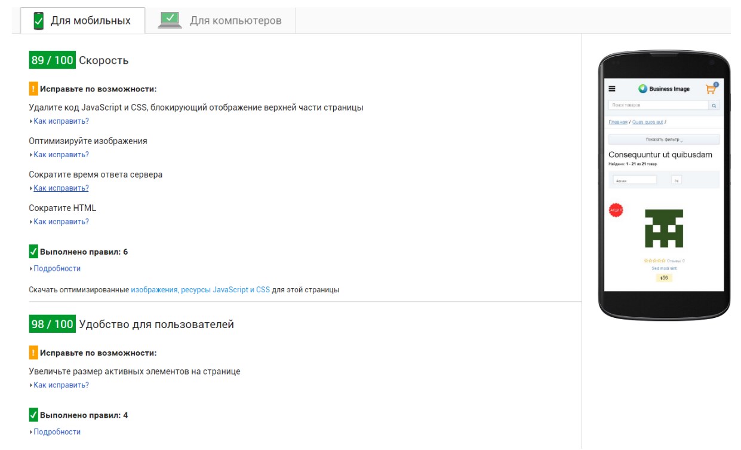This screenshot has width=741, height=450.
Task: Click the star rating row in preview
Action: [x=654, y=261]
